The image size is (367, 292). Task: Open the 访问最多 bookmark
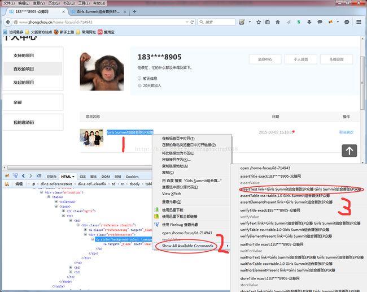(14, 32)
